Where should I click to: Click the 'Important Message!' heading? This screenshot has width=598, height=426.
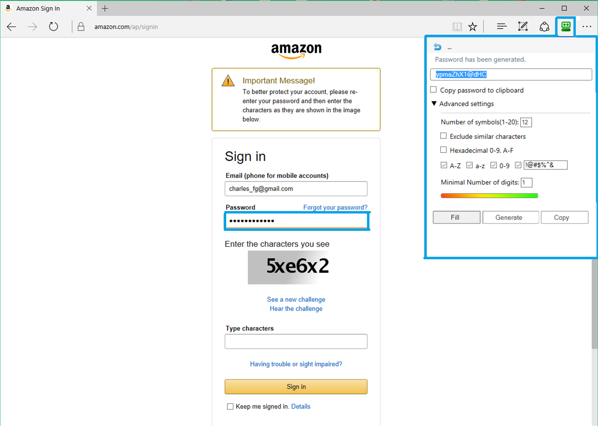pos(279,80)
